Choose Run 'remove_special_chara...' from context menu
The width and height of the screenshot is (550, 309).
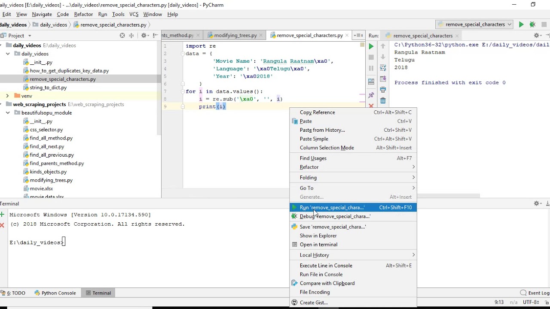332,208
